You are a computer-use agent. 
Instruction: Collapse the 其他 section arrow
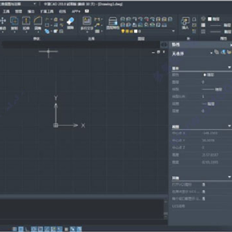pos(229,177)
